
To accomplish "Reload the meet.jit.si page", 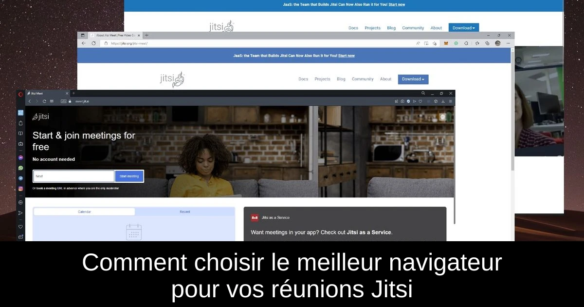I will pyautogui.click(x=44, y=101).
